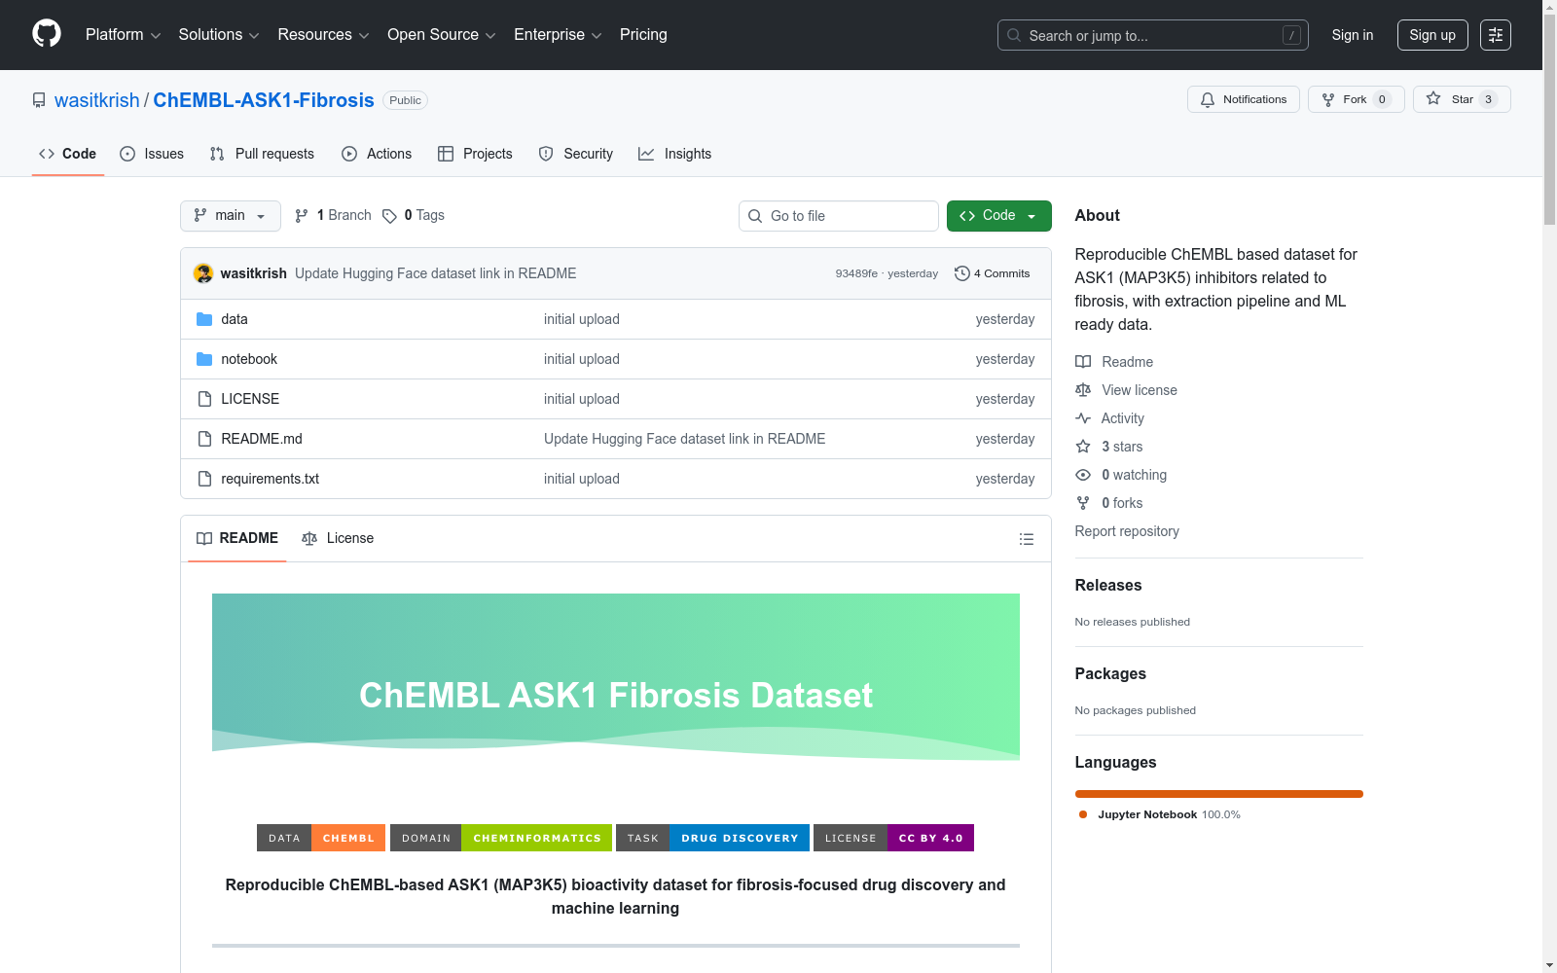Click the GitHub logo icon
The height and width of the screenshot is (973, 1557).
[47, 34]
